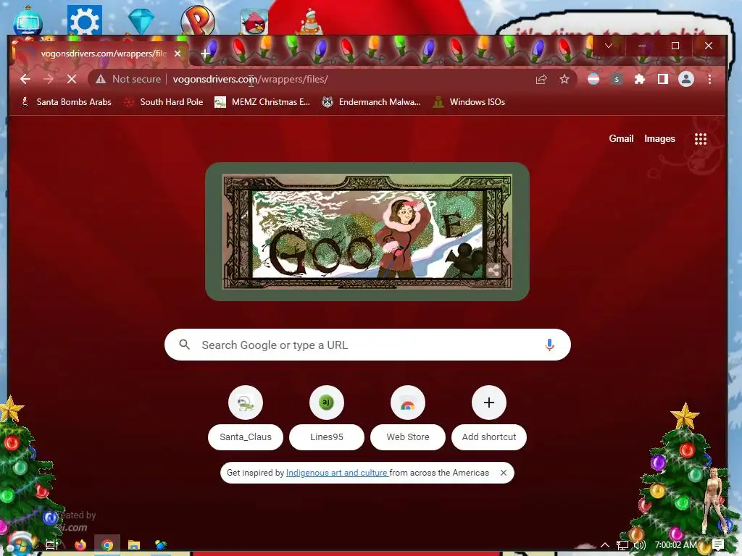Click the forward navigation arrow
Image resolution: width=742 pixels, height=556 pixels.
click(x=49, y=80)
